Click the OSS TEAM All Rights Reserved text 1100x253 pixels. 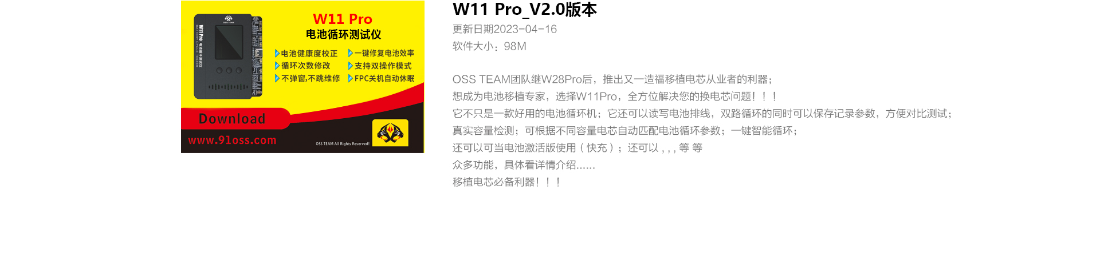tap(343, 144)
